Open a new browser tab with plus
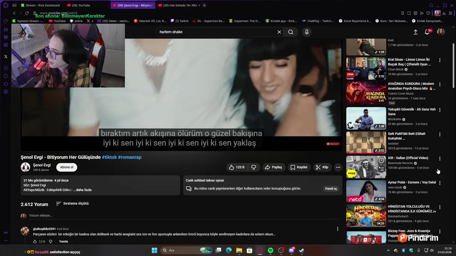456x256 pixels. coord(204,5)
